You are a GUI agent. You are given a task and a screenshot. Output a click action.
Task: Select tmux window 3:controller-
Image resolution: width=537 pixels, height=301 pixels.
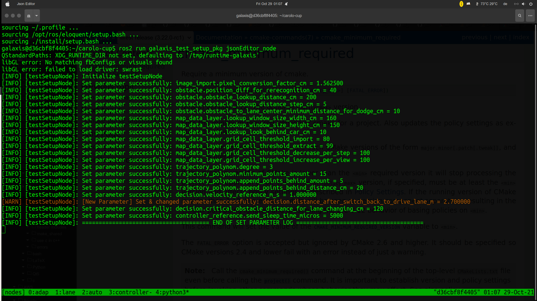131,292
